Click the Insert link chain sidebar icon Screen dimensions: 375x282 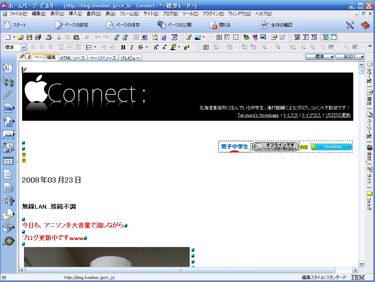pyautogui.click(x=8, y=95)
